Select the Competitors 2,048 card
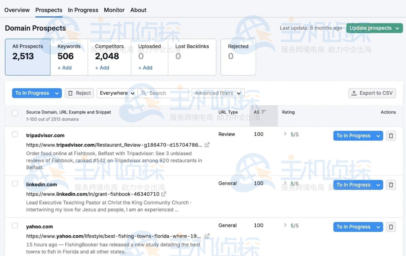The width and height of the screenshot is (406, 256). click(x=109, y=57)
